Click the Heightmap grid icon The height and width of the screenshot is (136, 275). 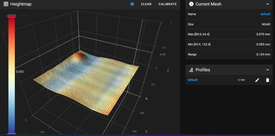(x=6, y=4)
